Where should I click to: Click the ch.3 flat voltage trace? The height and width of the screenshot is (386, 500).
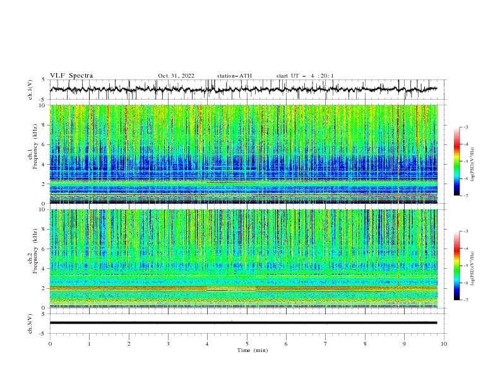243,323
